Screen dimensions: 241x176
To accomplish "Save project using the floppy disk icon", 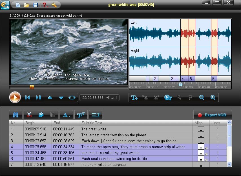I will [35, 5].
